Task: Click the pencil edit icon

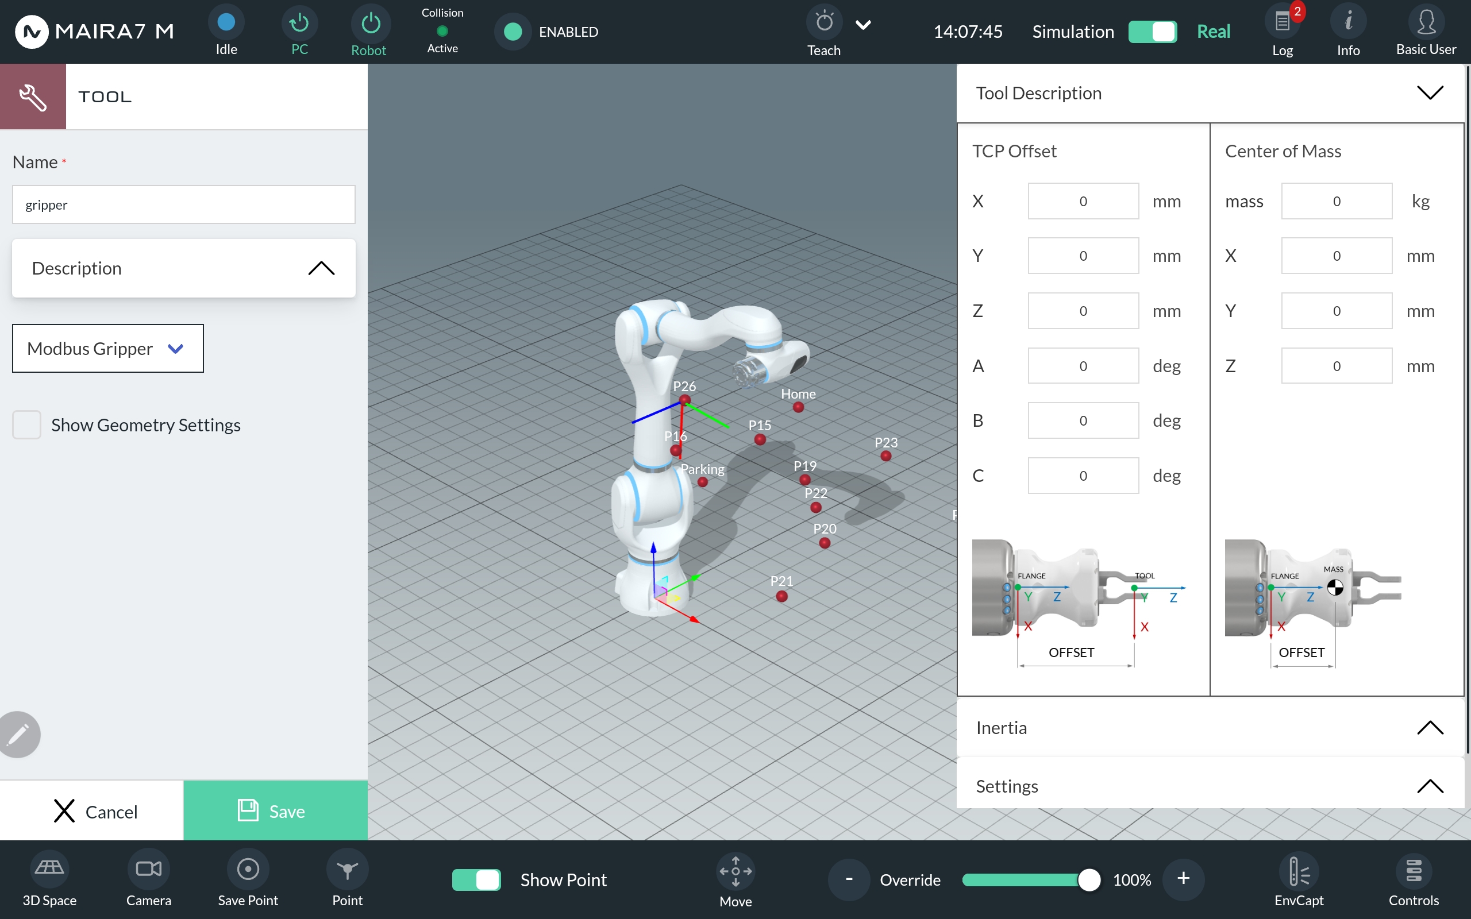Action: click(x=18, y=734)
